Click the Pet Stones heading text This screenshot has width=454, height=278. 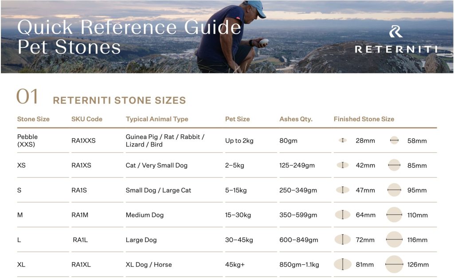[x=69, y=47]
